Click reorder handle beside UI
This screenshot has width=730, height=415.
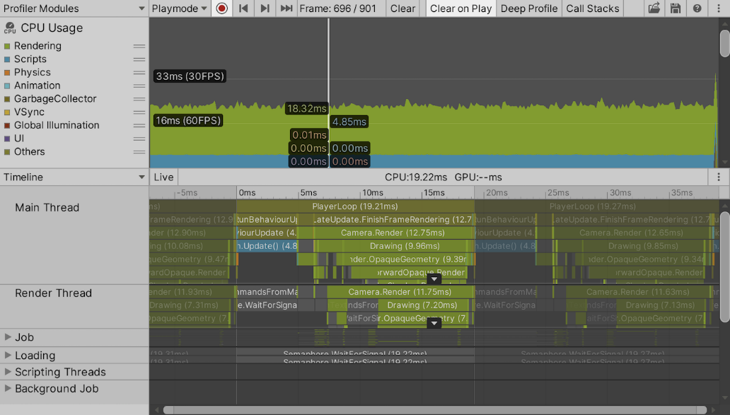click(x=139, y=139)
